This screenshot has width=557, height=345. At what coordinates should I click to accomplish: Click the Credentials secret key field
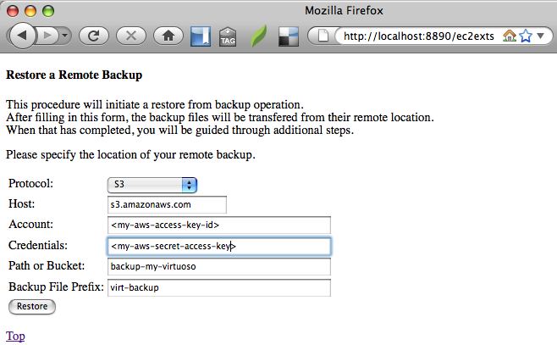tap(218, 246)
